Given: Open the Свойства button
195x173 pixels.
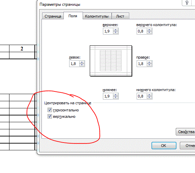Looking at the screenshot, I should click(x=186, y=132).
